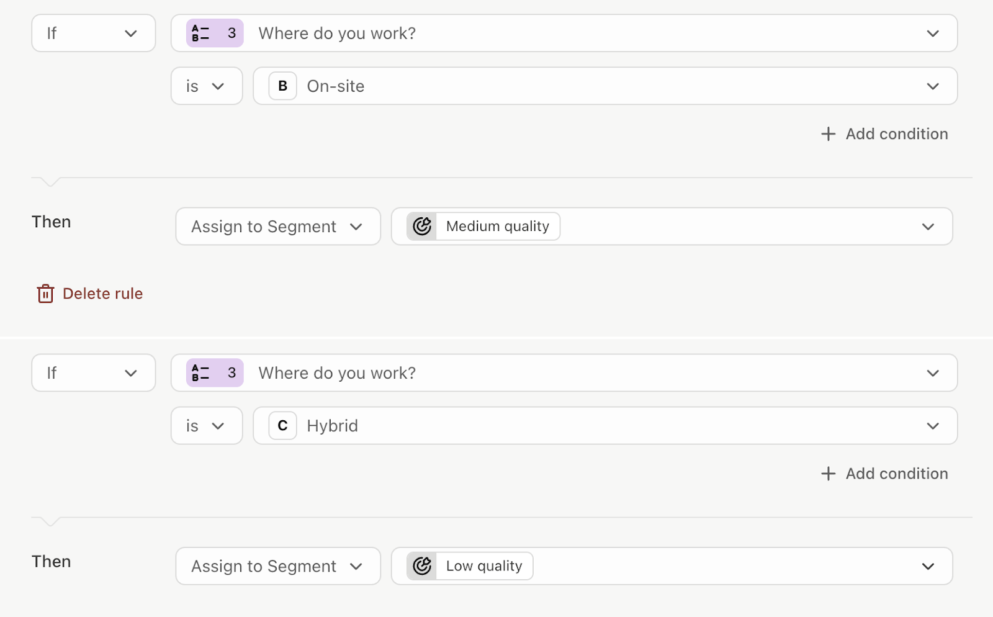Click the B choice badge on On-site
993x617 pixels.
point(282,86)
